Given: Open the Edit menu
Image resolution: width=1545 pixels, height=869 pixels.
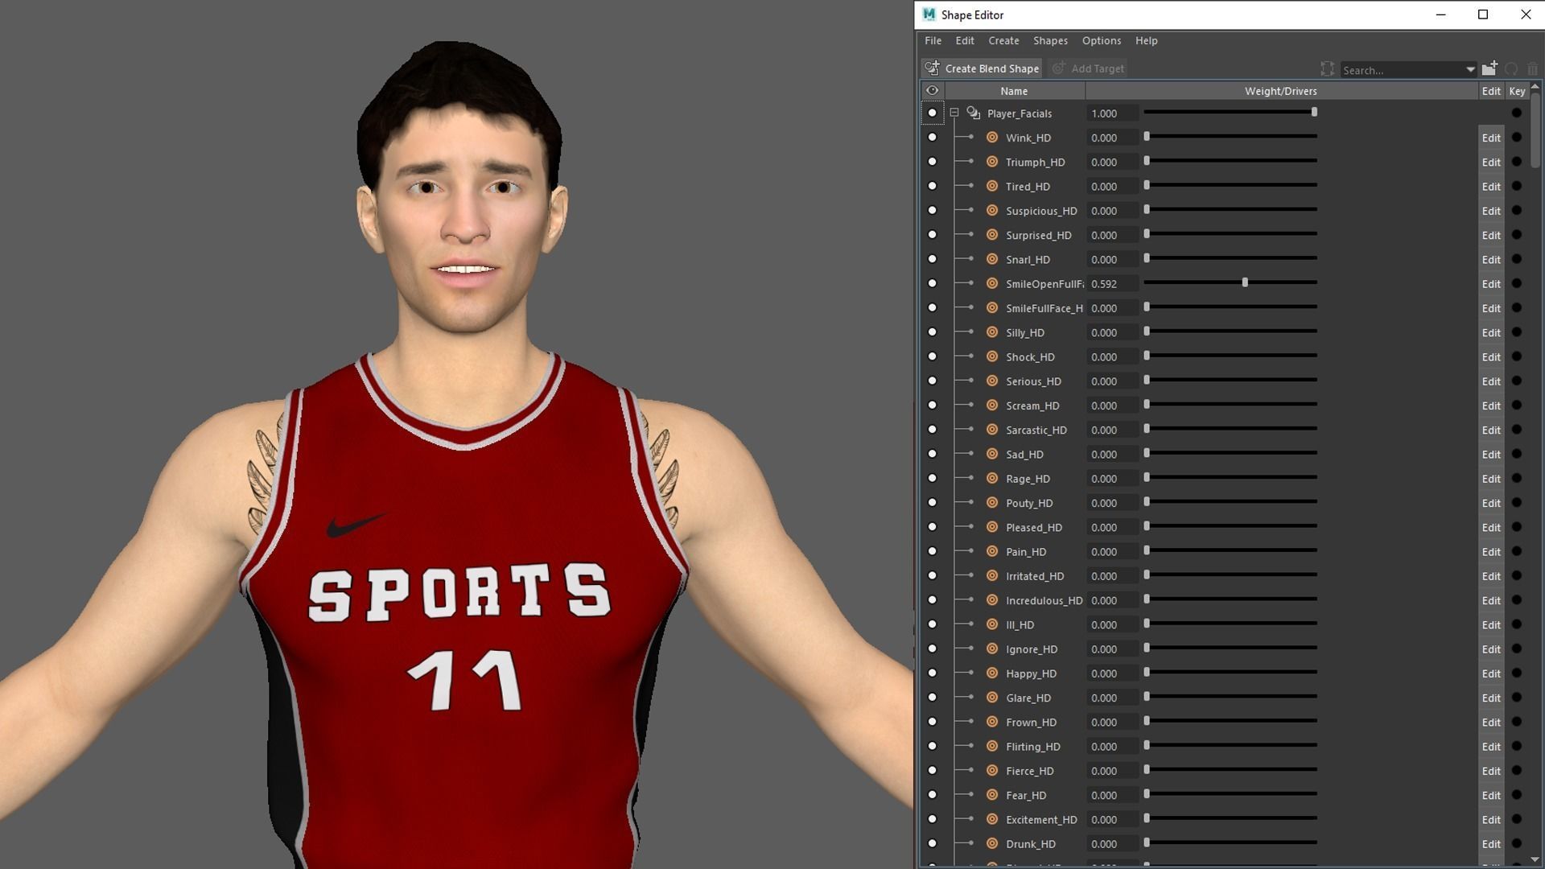Looking at the screenshot, I should pyautogui.click(x=965, y=41).
